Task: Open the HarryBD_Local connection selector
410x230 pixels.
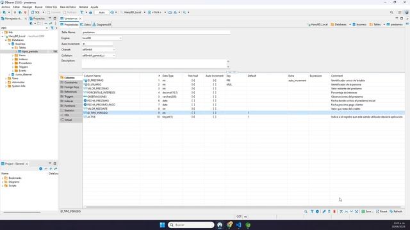Action: 133,12
